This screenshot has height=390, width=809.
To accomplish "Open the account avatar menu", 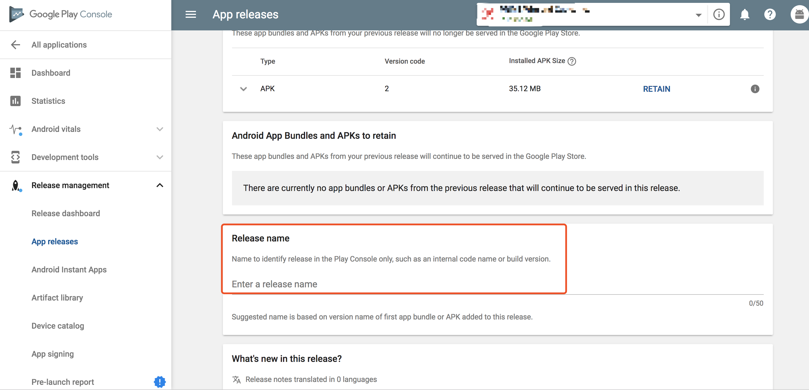I will pos(799,14).
